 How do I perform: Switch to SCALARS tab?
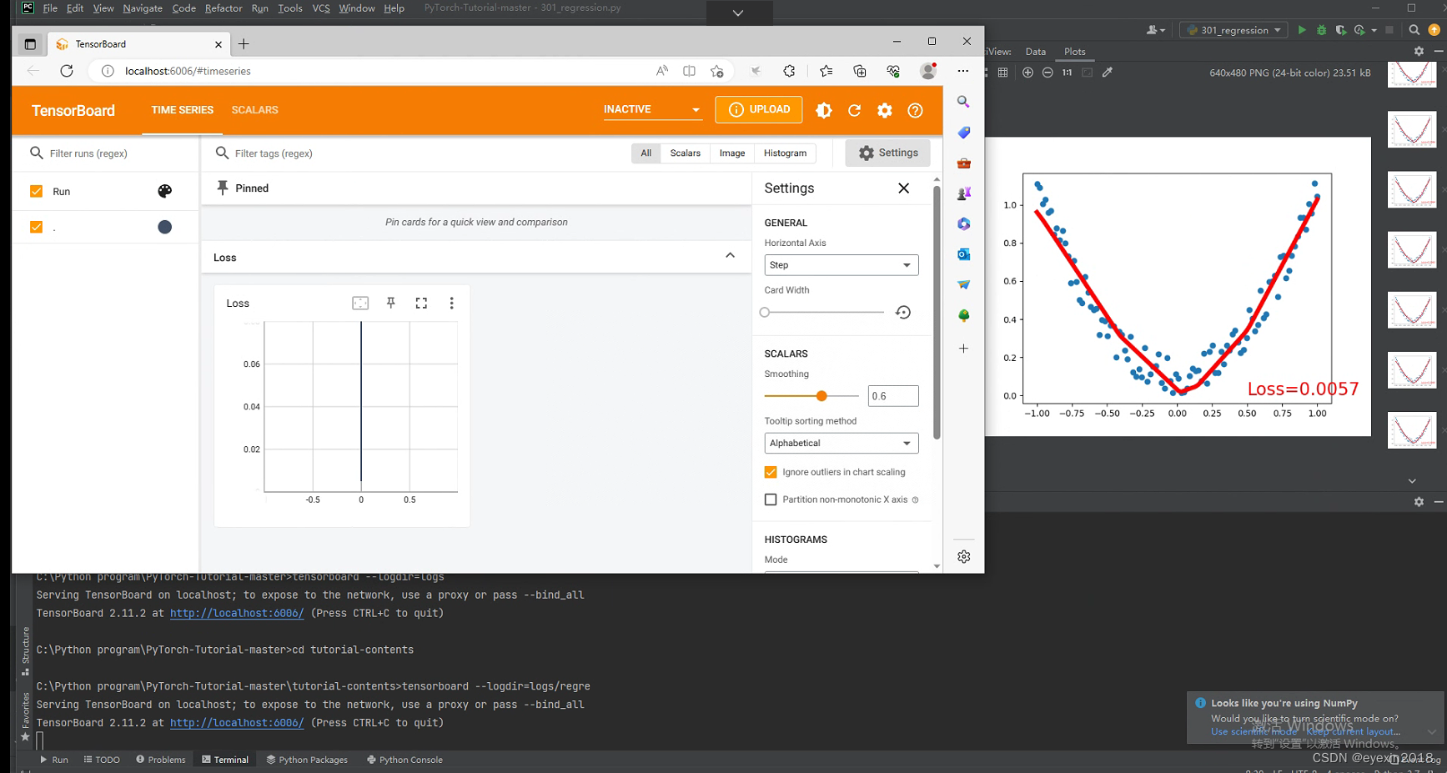pos(254,110)
